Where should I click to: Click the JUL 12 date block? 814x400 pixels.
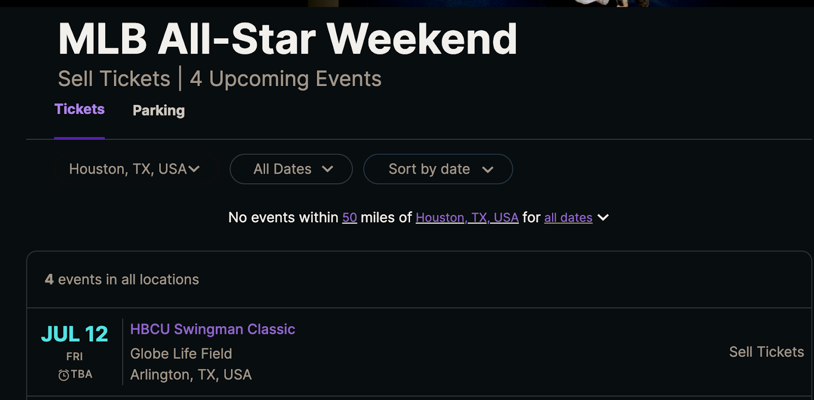tap(74, 334)
